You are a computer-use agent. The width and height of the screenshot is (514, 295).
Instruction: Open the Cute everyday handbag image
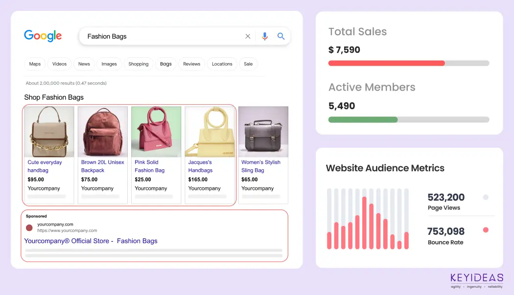[x=49, y=132]
